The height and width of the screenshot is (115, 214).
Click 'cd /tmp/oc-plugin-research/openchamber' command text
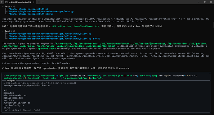click(x=30, y=76)
